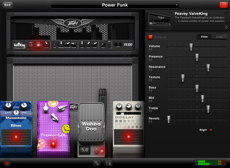Toggle the Wahba Doo power switch
230x168 pixels.
(97, 151)
